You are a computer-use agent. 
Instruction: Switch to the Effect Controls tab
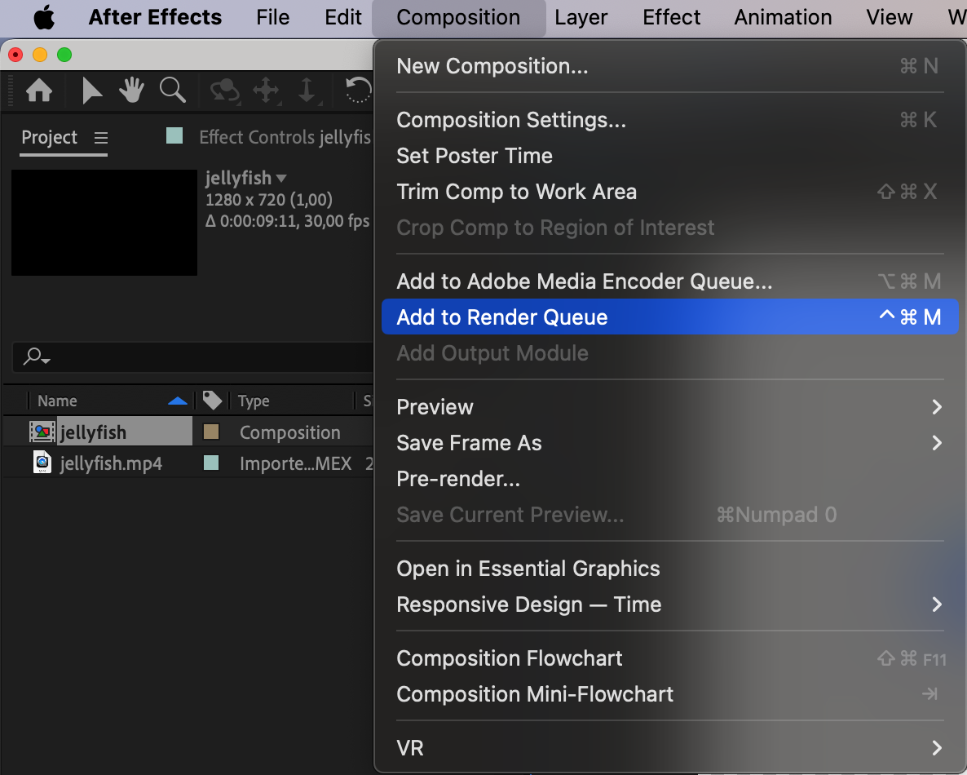click(x=284, y=137)
